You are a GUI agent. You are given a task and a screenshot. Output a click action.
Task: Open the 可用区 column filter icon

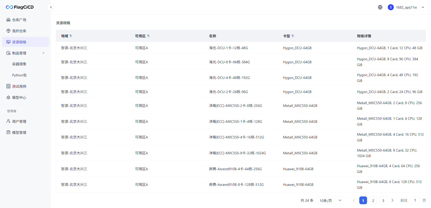(x=148, y=36)
